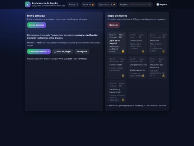Click the lock icon on Medición card
The height and width of the screenshot is (146, 194).
[163, 51]
